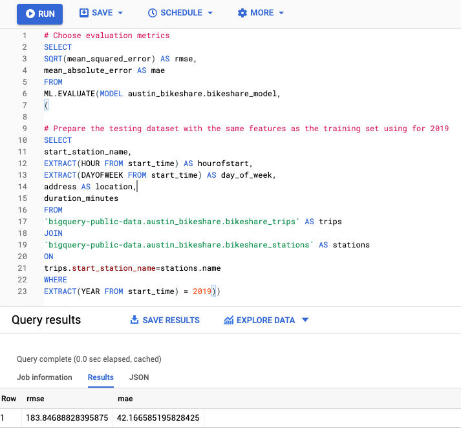
Task: Click the mae column header
Action: pyautogui.click(x=124, y=399)
